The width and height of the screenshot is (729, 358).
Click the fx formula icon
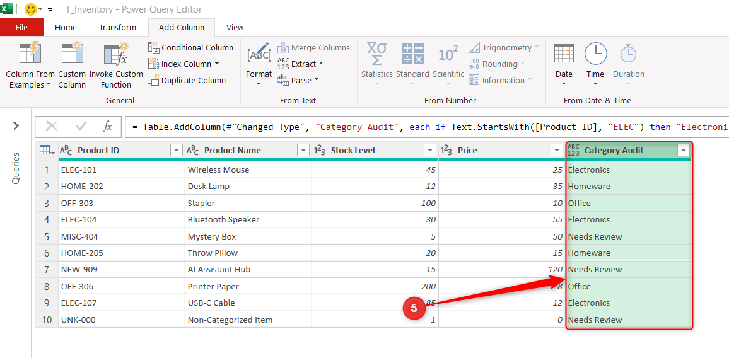point(107,127)
